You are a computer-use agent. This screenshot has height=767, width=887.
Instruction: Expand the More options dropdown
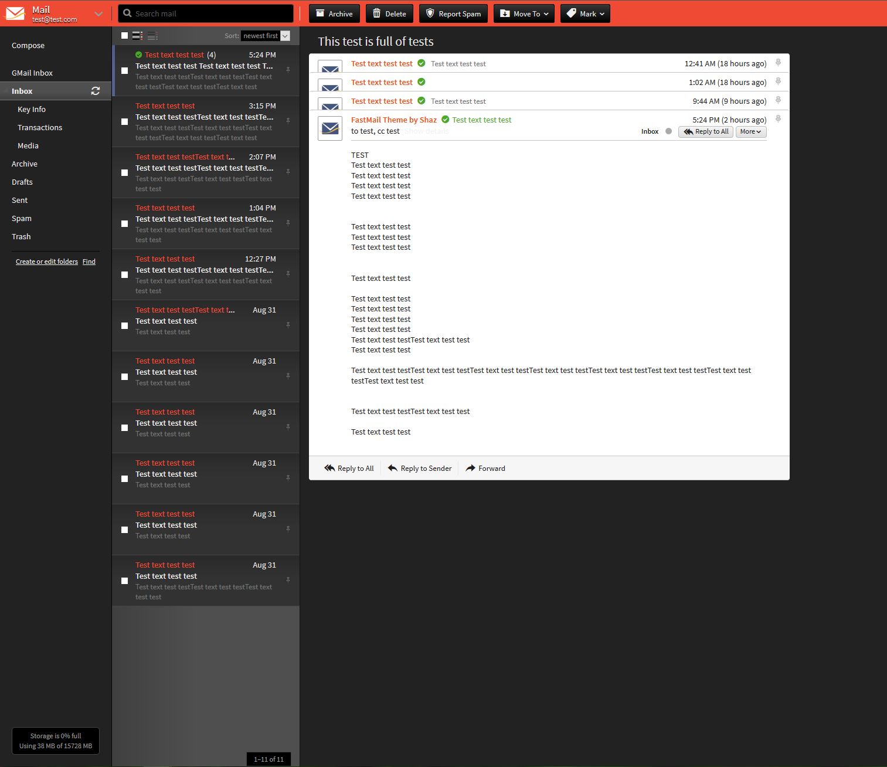point(750,131)
